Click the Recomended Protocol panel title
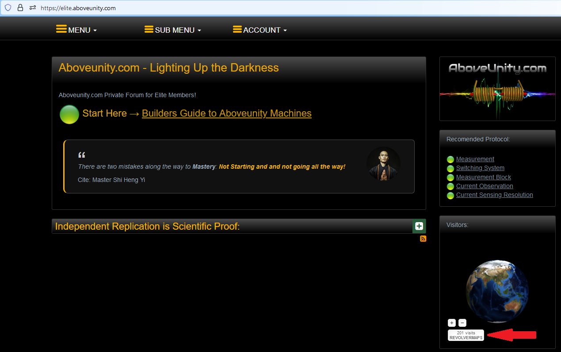Screen dimensions: 561x352 pyautogui.click(x=478, y=139)
